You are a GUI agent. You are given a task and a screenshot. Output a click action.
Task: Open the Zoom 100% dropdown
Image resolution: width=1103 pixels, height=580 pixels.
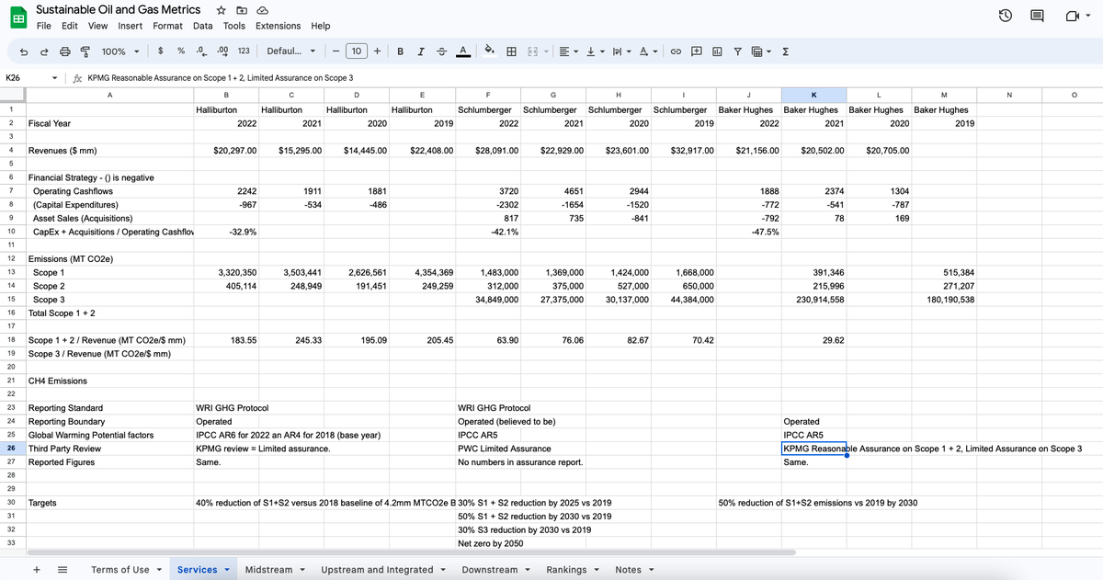[120, 52]
